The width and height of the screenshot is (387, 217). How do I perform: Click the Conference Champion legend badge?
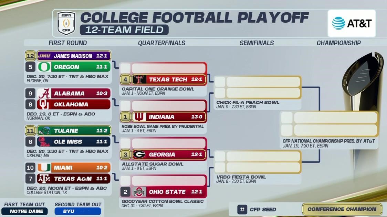click(x=342, y=209)
